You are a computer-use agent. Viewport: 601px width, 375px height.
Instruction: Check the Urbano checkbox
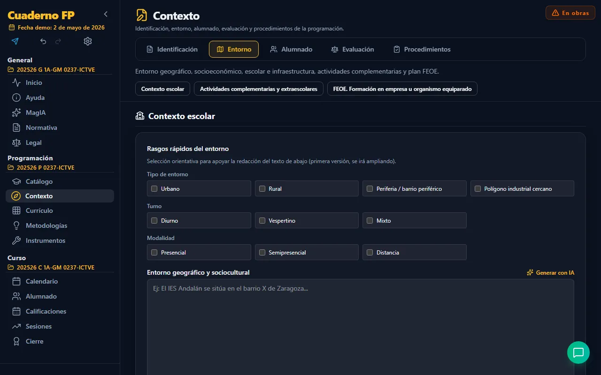click(x=154, y=188)
